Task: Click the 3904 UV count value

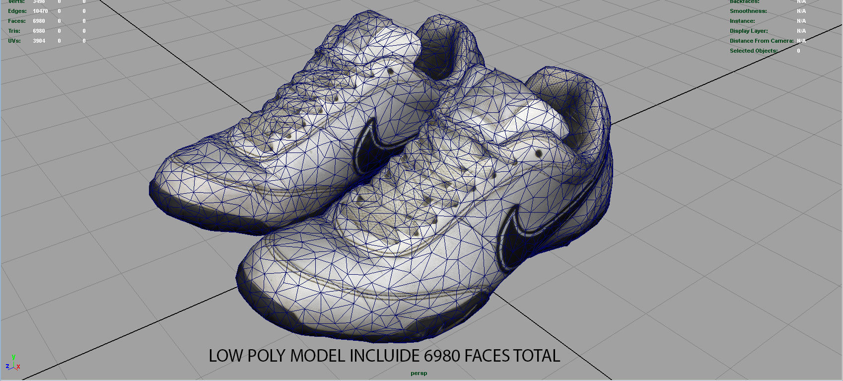Action: tap(39, 41)
